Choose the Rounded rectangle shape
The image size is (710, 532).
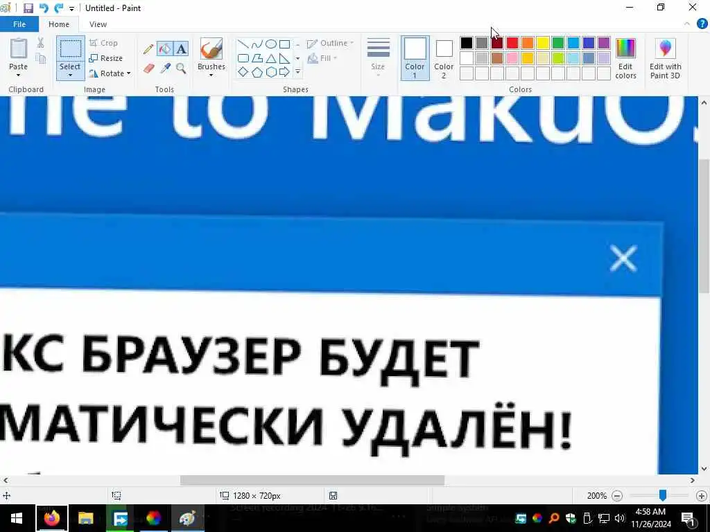pyautogui.click(x=243, y=58)
